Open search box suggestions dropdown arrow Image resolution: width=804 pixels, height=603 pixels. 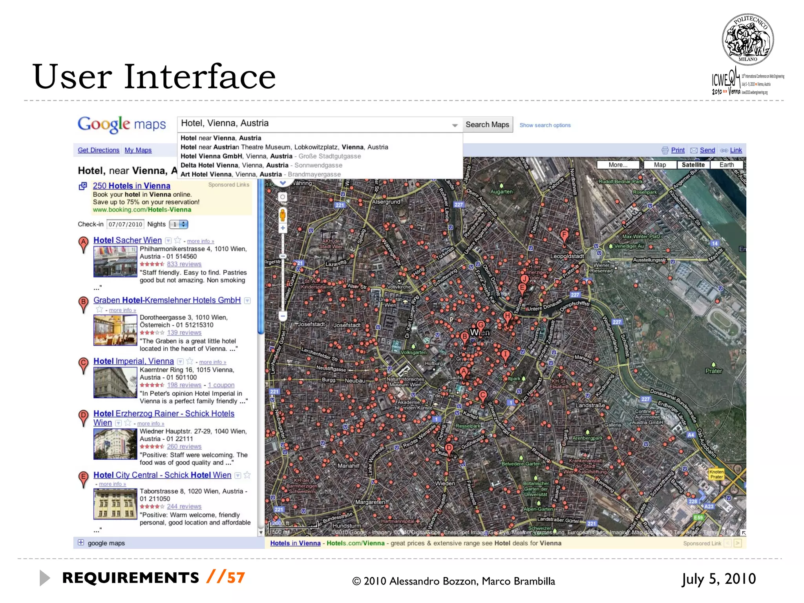point(455,125)
